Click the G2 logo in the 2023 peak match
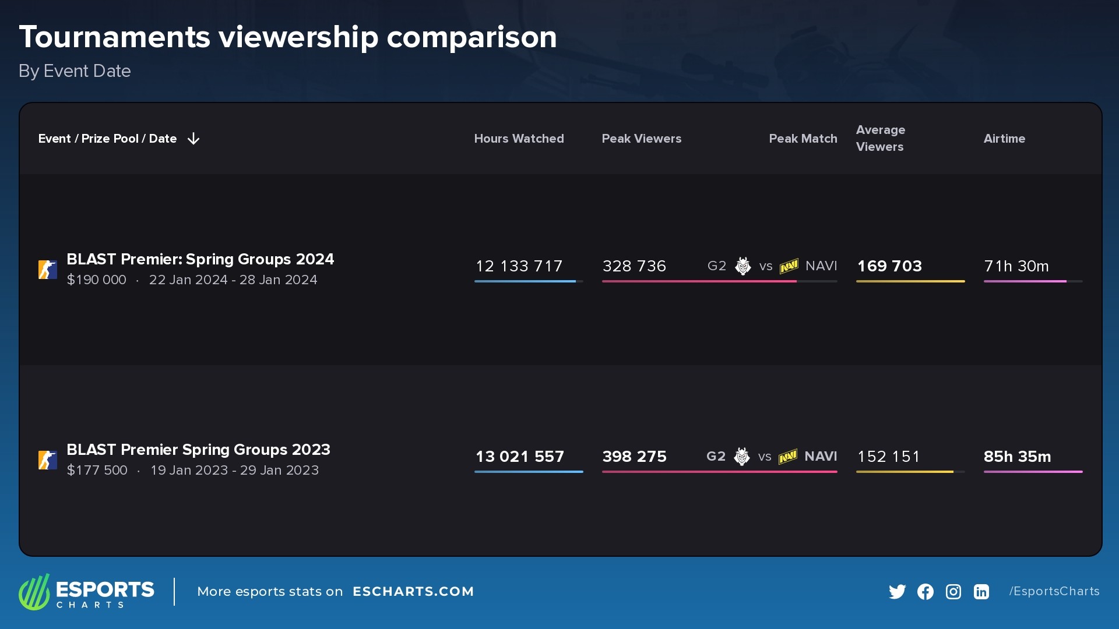The width and height of the screenshot is (1119, 629). [x=741, y=457]
